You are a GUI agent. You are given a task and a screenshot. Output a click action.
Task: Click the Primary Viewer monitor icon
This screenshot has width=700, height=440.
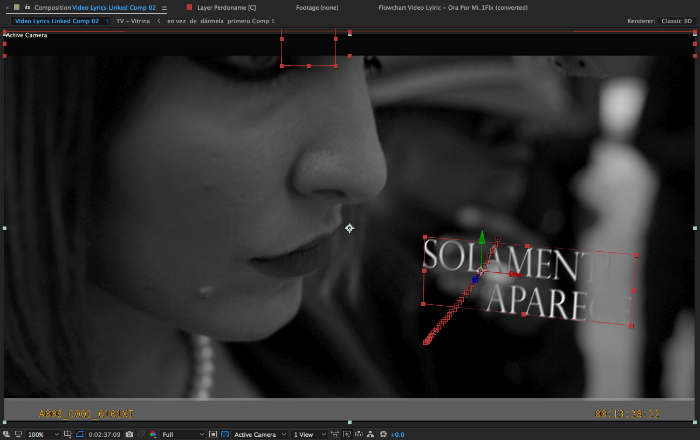click(x=18, y=434)
